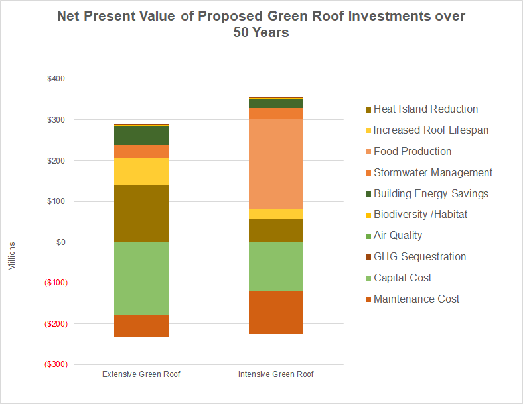523x404 pixels.
Task: Select the Maintenance Cost legend swatch
Action: (x=368, y=300)
